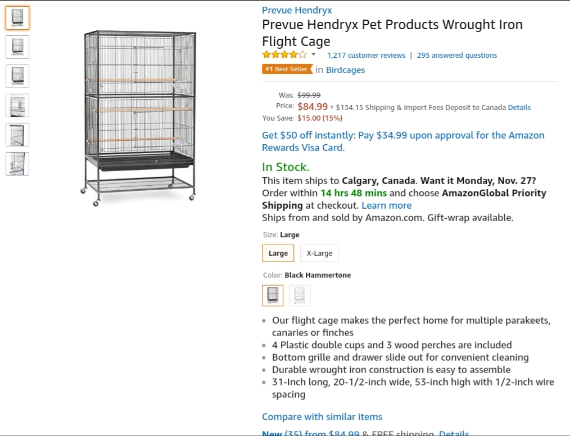Open 295 answered questions link
Viewport: 570px width, 436px height.
click(x=457, y=55)
